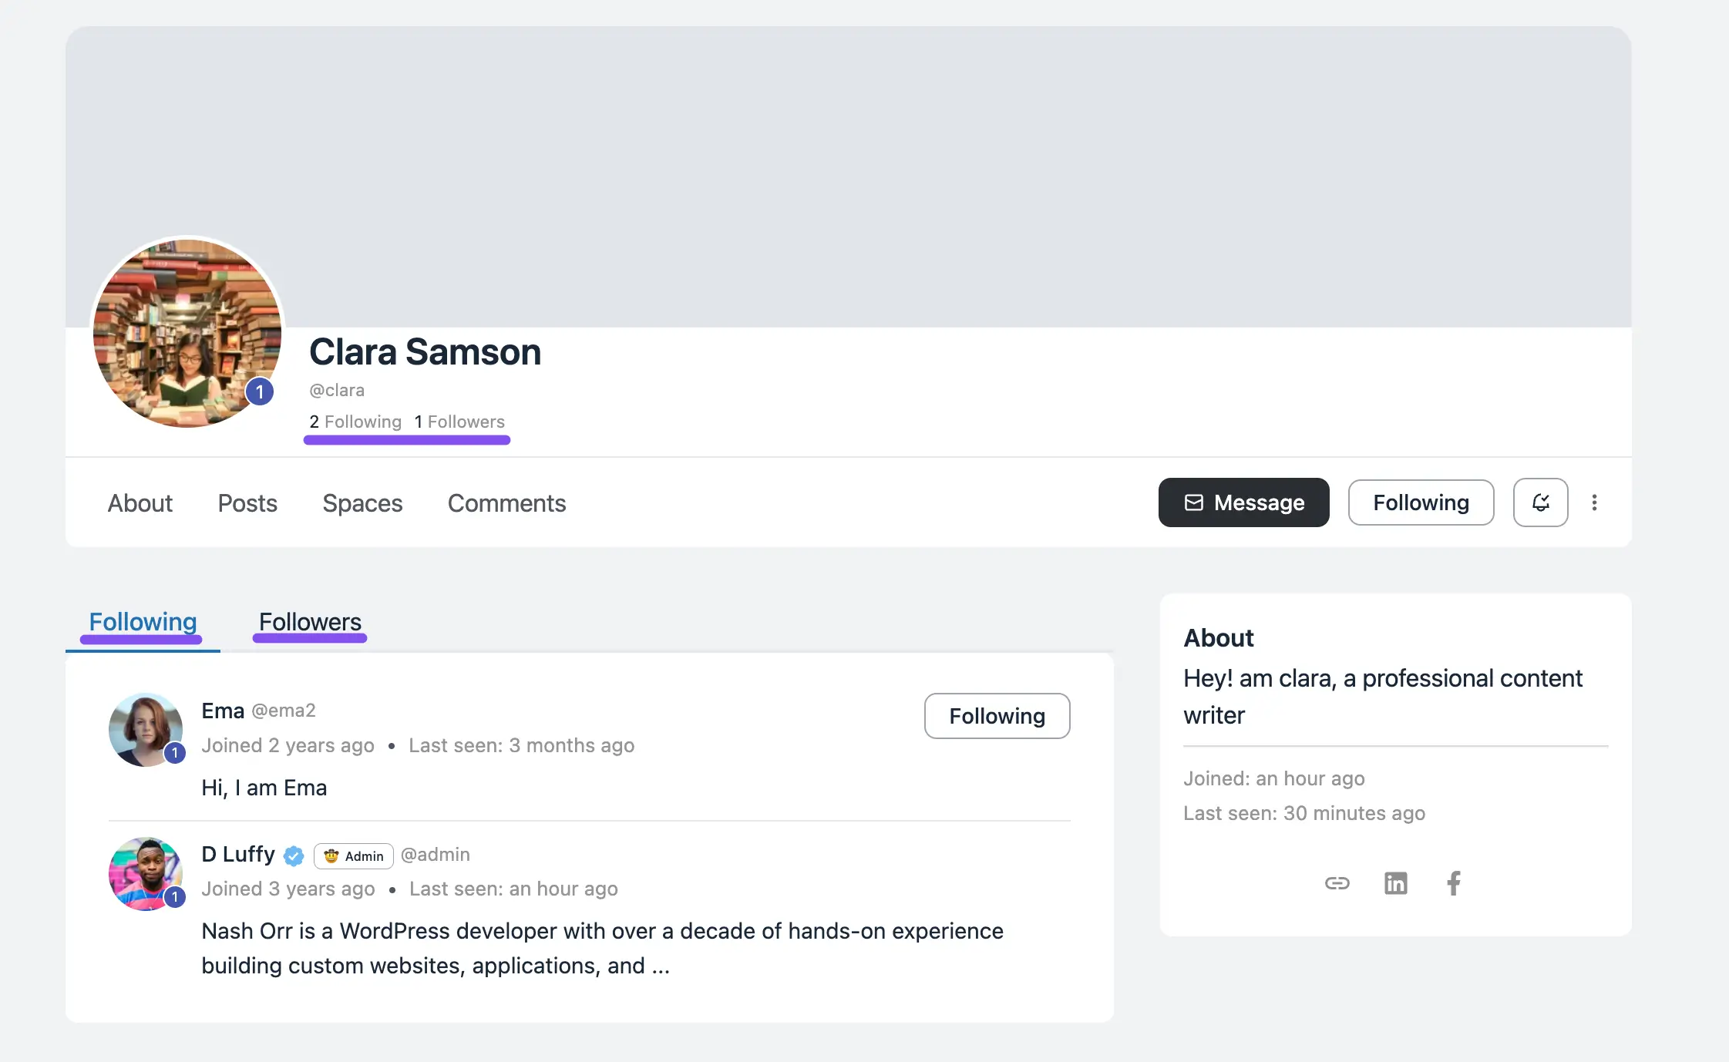The image size is (1729, 1062).
Task: Go to the Spaces profile tab
Action: coord(362,503)
